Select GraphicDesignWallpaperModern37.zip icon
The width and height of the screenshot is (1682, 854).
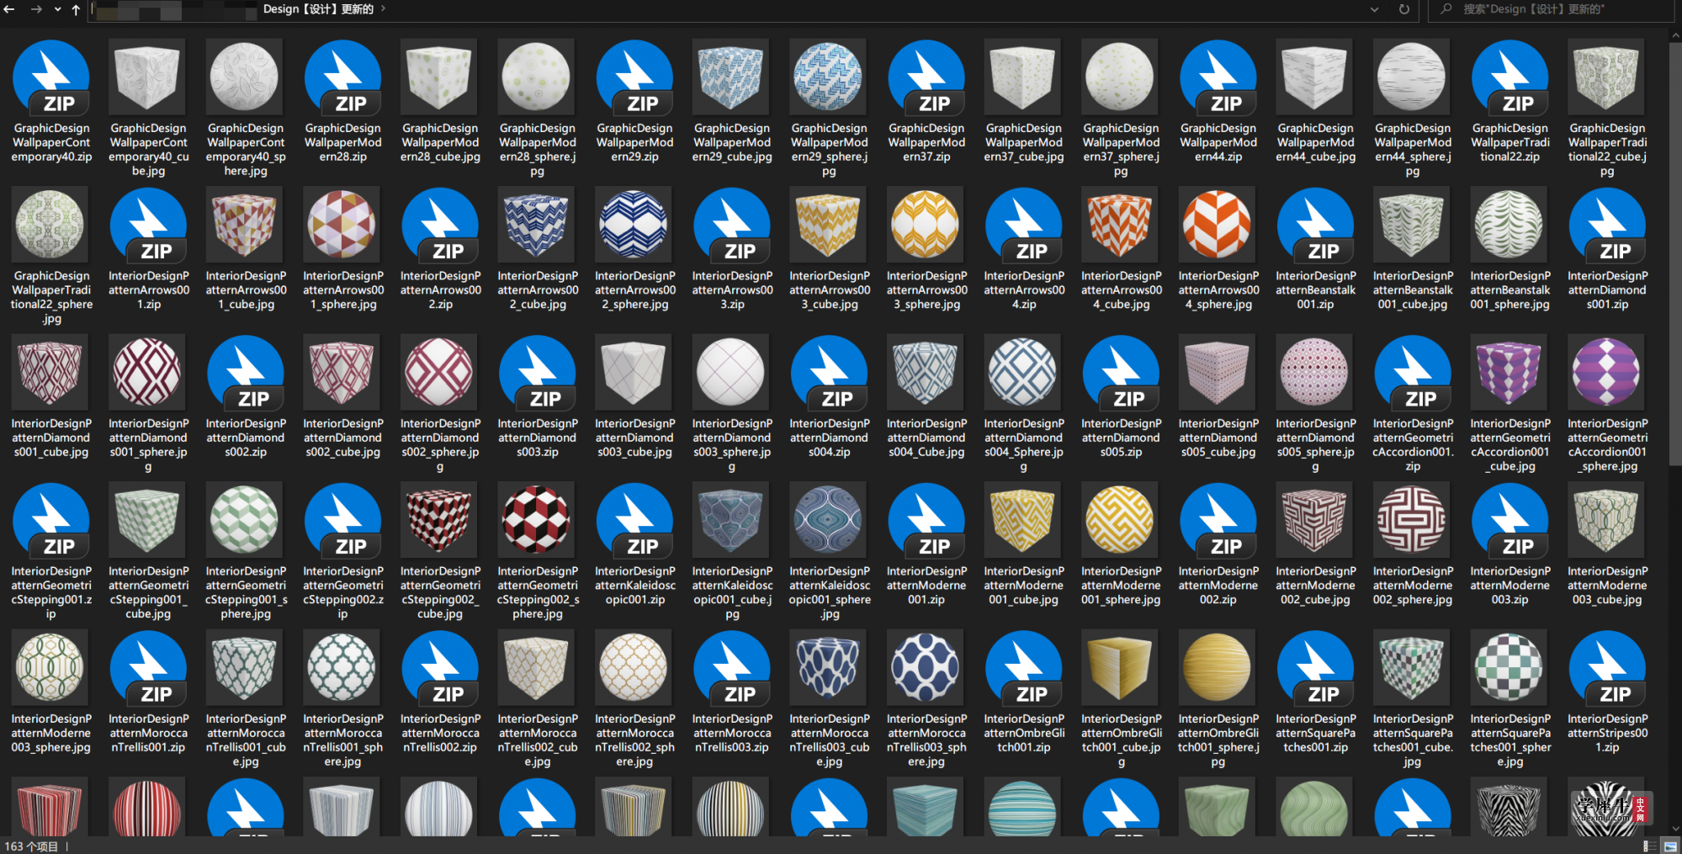(x=926, y=77)
